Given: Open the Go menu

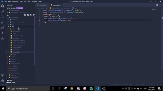Looking at the screenshot, I should click(x=25, y=2).
